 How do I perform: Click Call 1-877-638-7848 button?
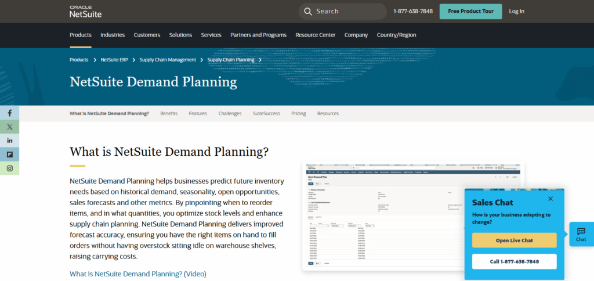tap(514, 261)
